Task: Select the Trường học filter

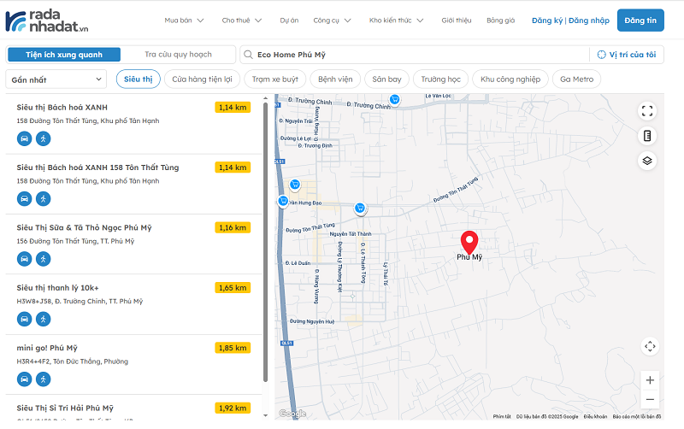Action: (x=441, y=79)
